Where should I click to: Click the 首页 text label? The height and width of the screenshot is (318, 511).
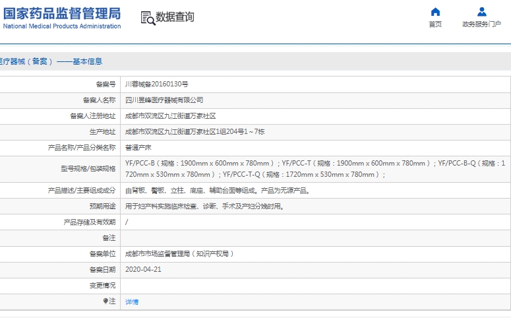tap(435, 24)
